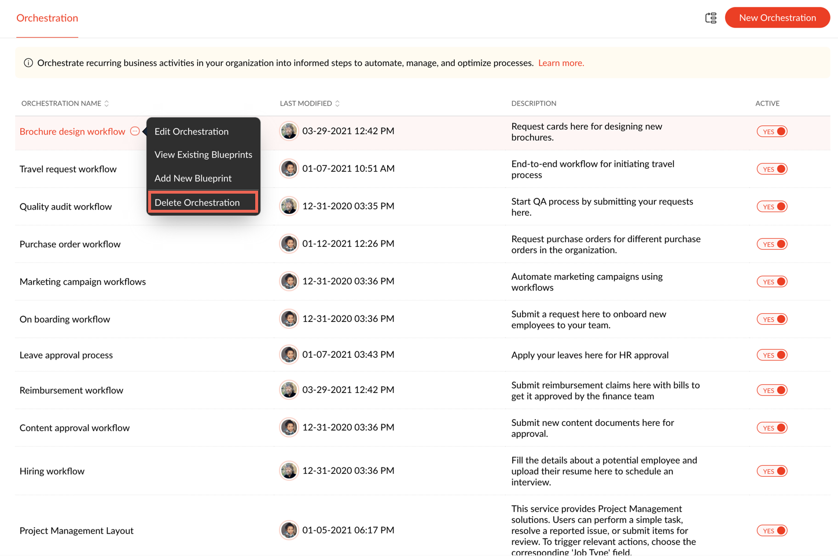Turn off Quality audit workflow active toggle
838x556 pixels.
tap(772, 207)
